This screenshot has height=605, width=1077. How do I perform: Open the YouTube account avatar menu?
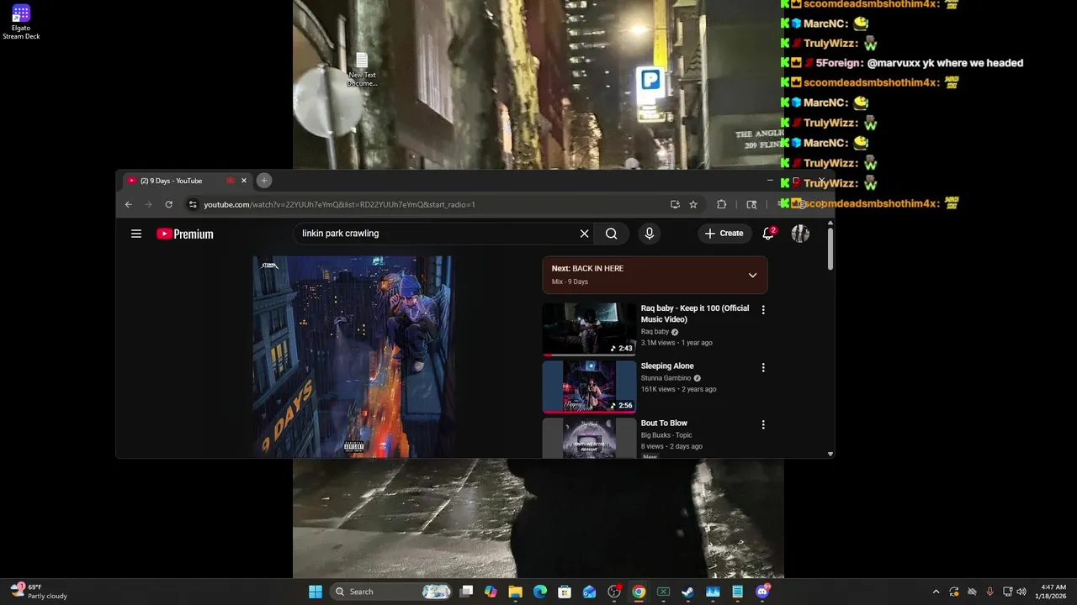[800, 234]
